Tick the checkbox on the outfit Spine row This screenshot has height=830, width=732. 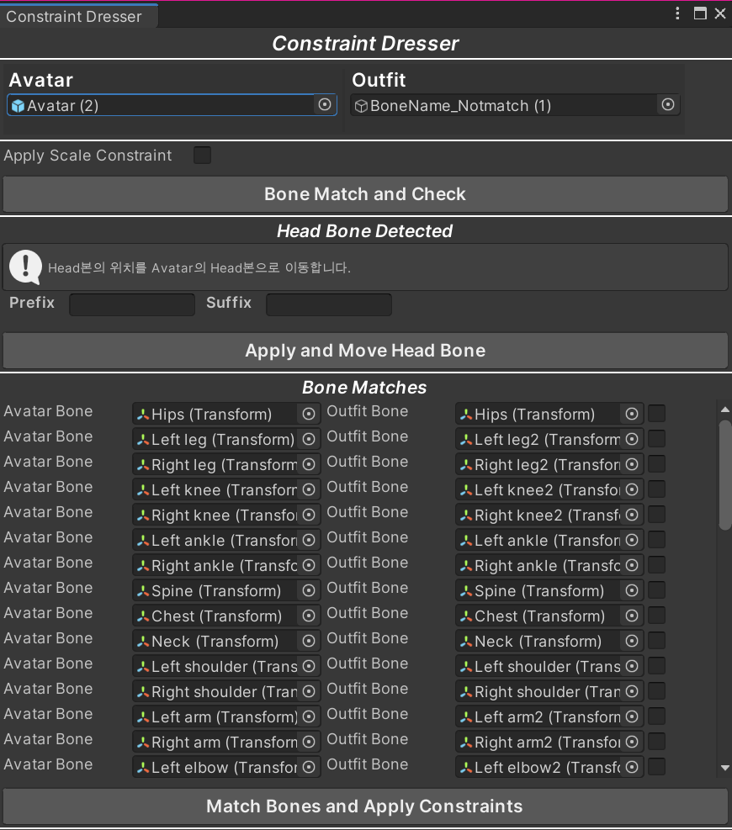[x=657, y=590]
